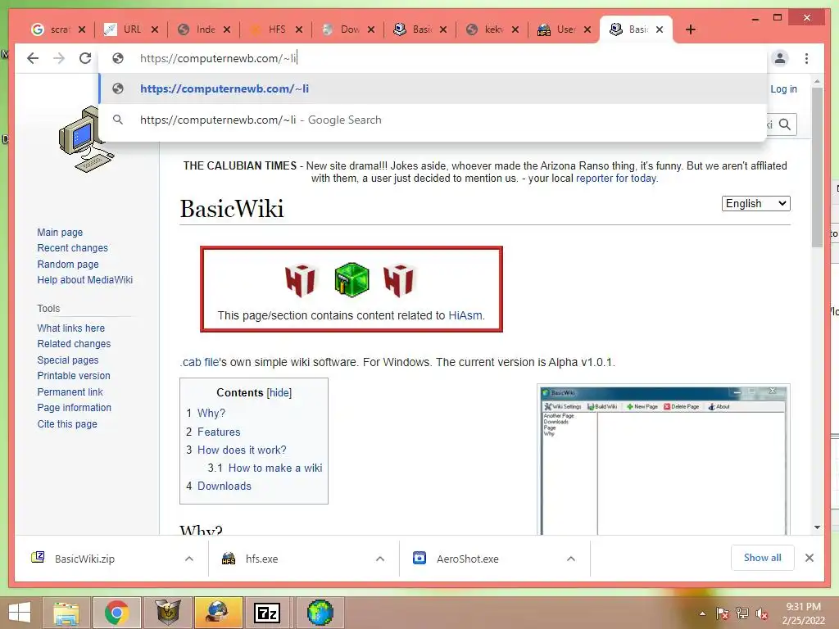Jump to the 'Why?' contents entry

click(211, 413)
